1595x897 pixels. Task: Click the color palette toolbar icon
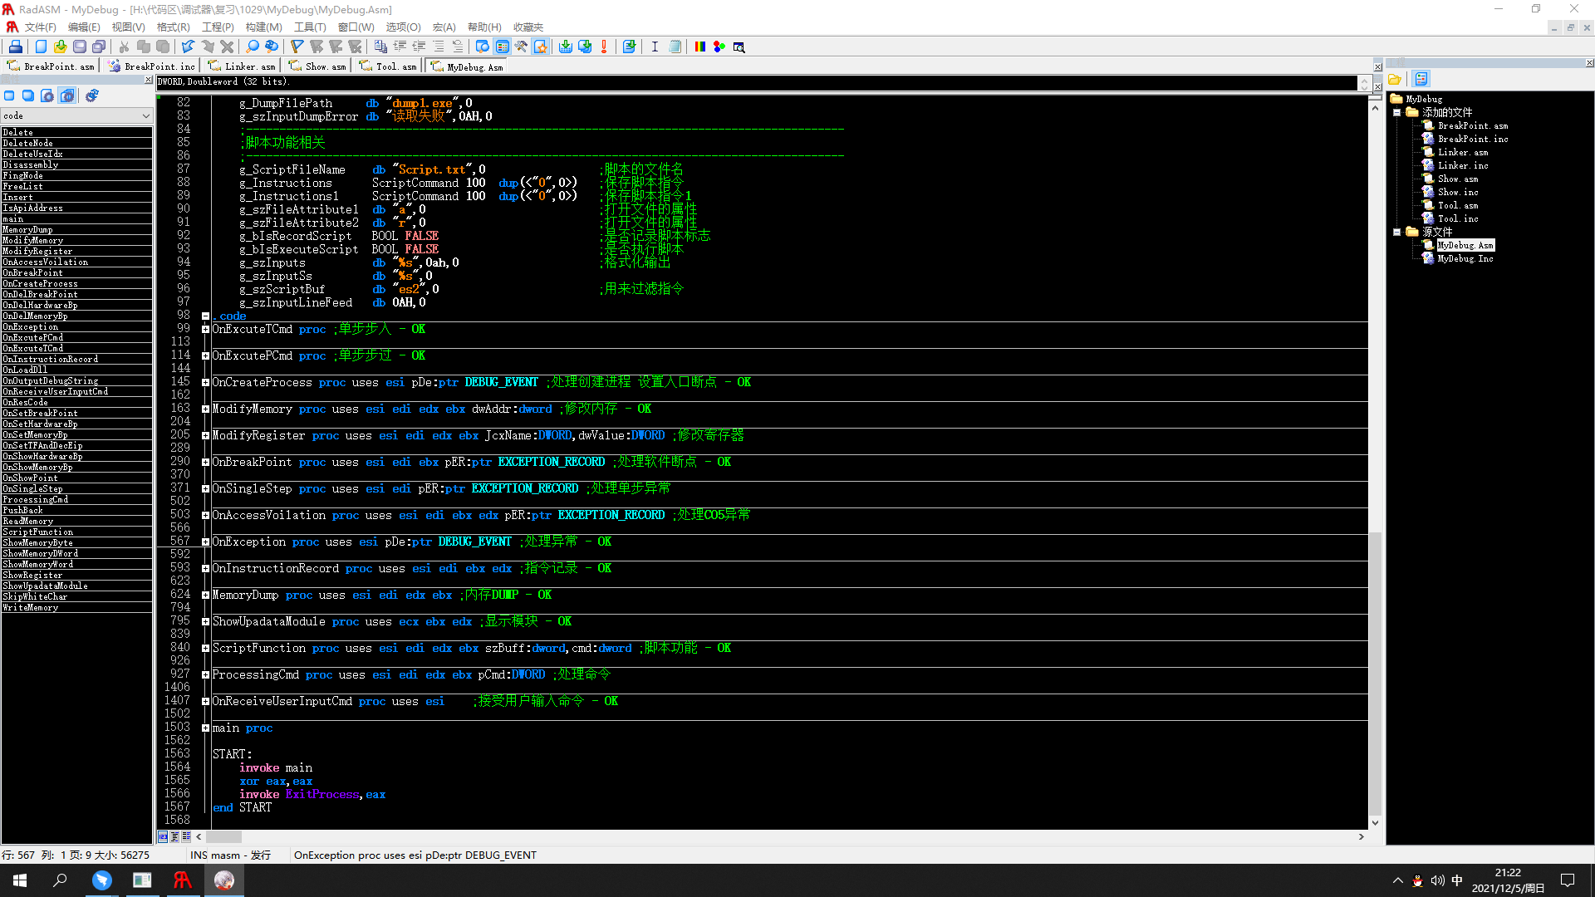coord(699,47)
